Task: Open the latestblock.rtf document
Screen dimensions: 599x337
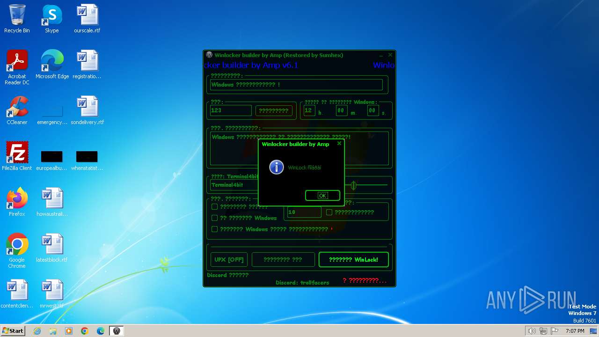Action: 52,248
